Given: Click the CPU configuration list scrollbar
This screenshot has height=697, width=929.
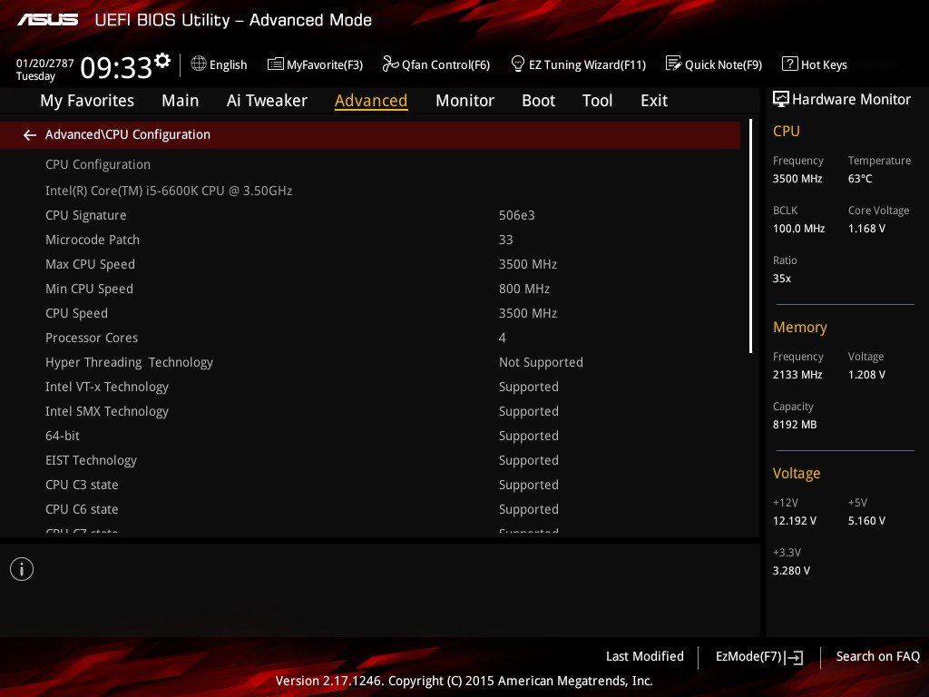Looking at the screenshot, I should tap(750, 236).
